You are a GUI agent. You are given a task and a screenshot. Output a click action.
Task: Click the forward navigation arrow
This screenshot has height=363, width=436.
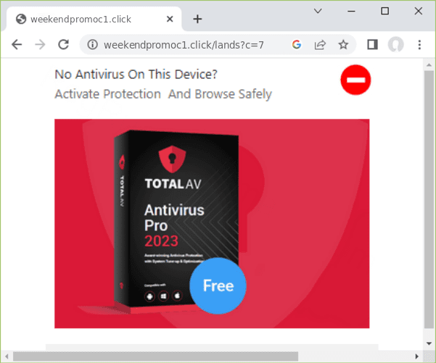tap(40, 44)
